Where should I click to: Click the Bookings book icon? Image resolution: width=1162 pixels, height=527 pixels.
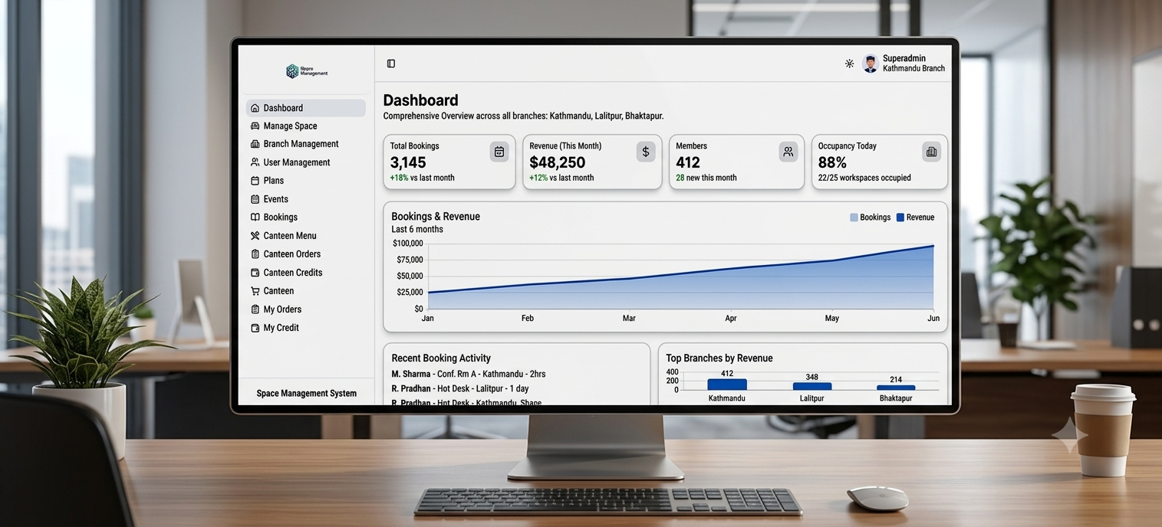[255, 218]
